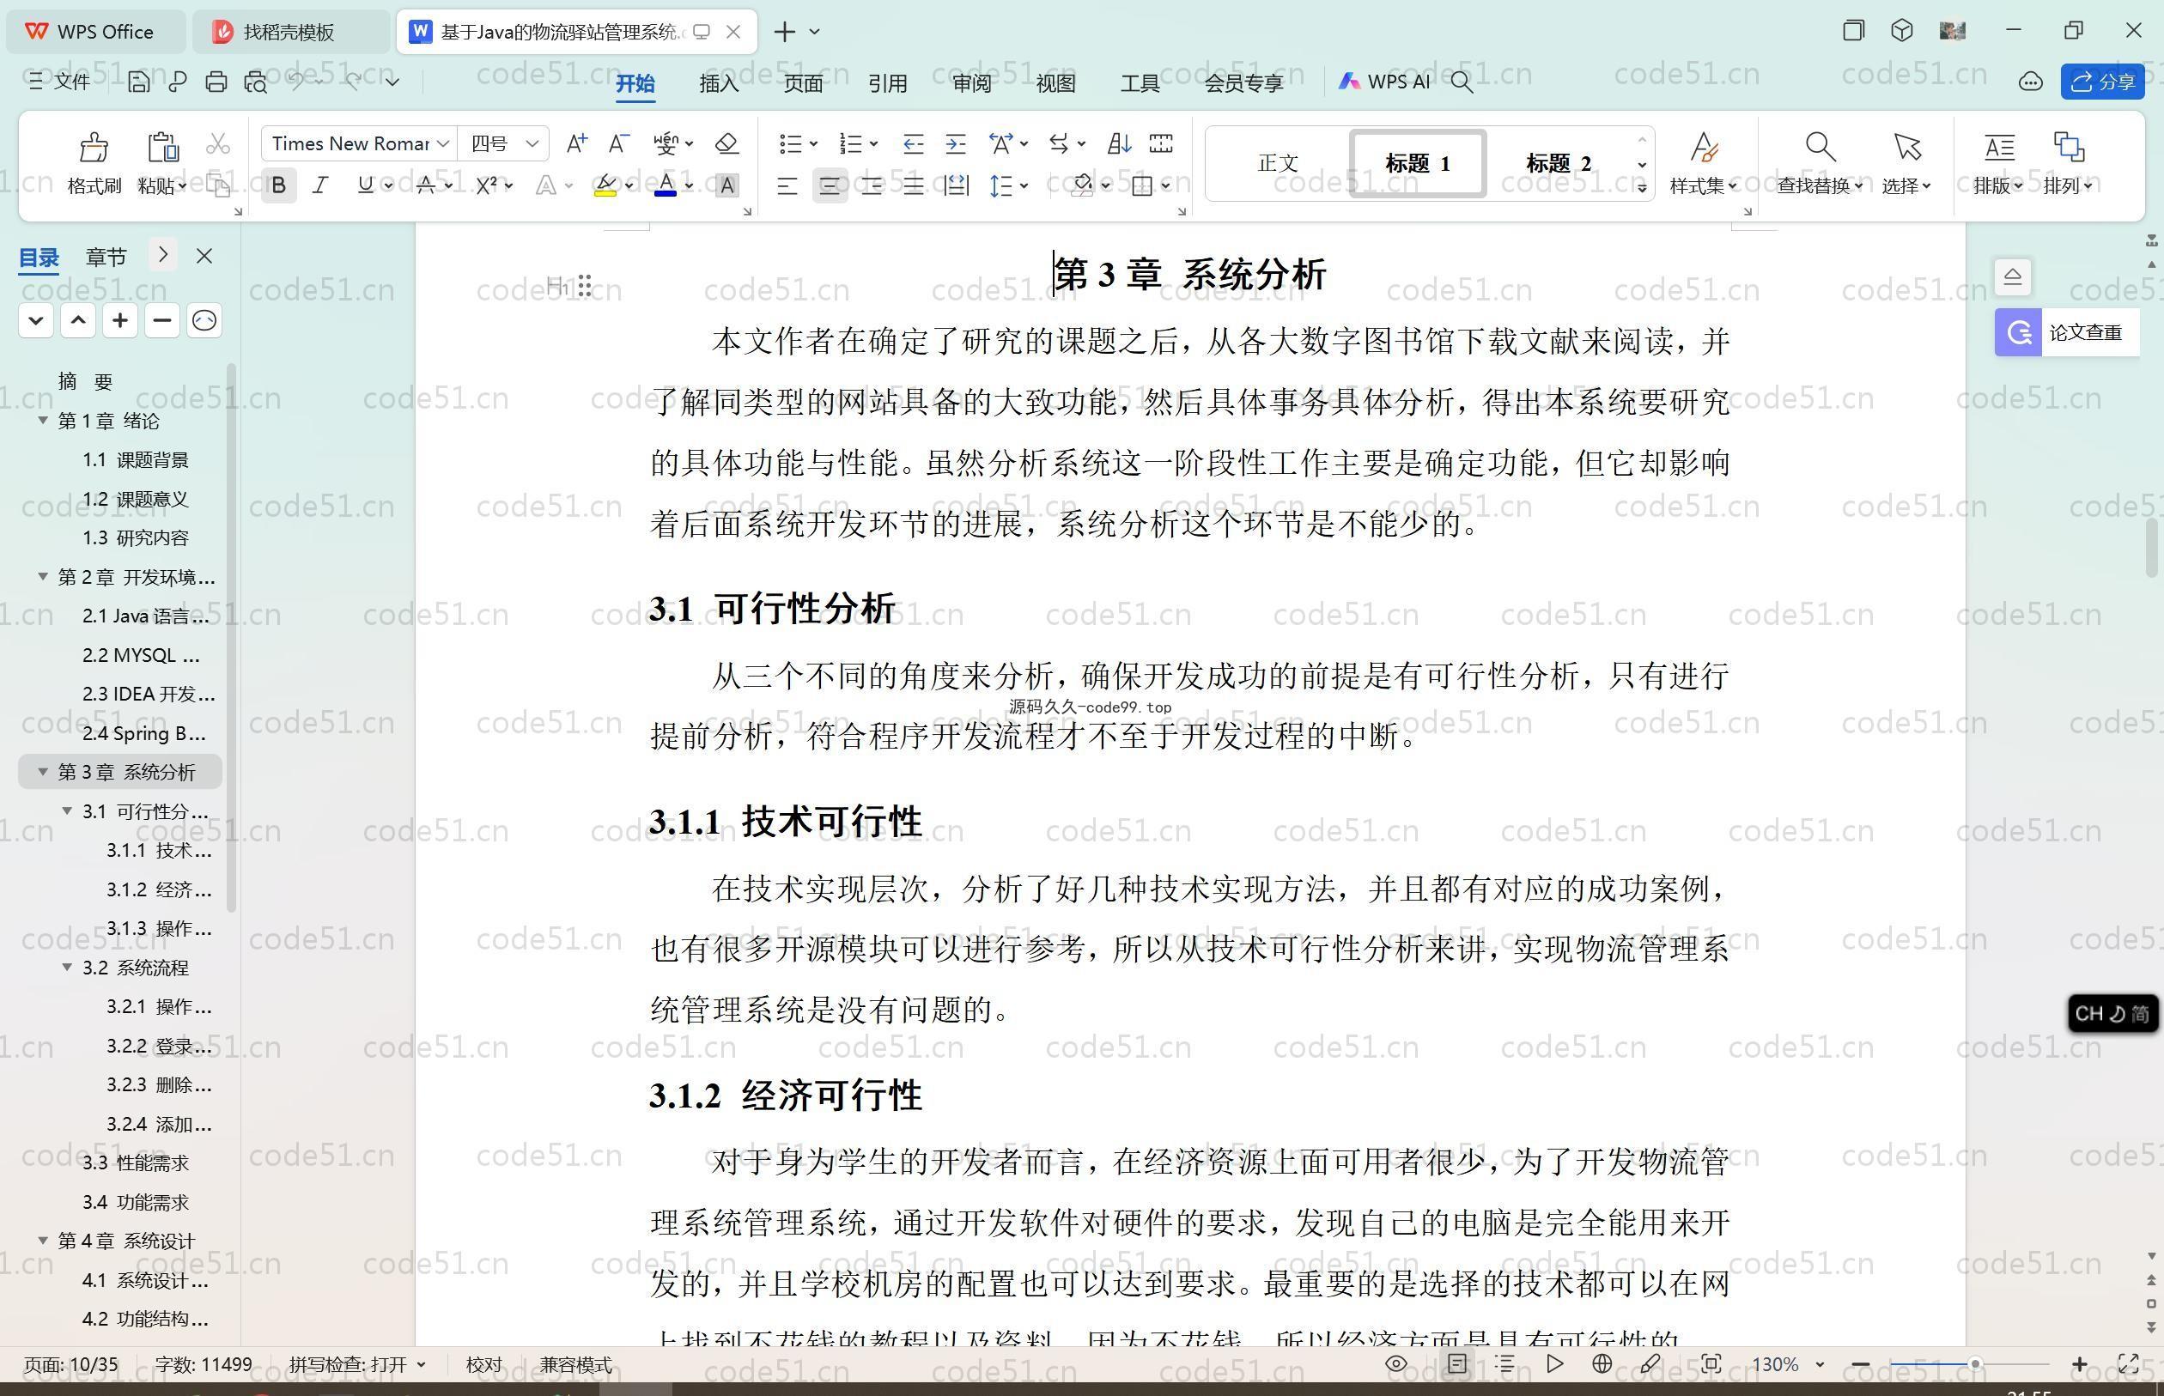Click the Character Shading icon
This screenshot has height=1396, width=2164.
click(x=727, y=185)
